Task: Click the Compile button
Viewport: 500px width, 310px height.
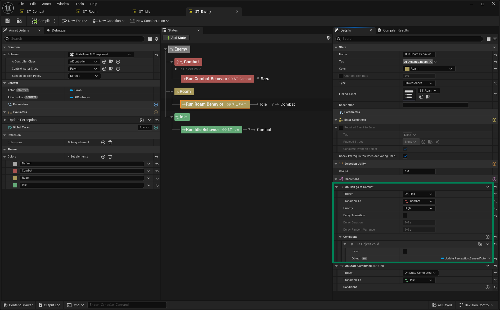Action: (x=41, y=21)
